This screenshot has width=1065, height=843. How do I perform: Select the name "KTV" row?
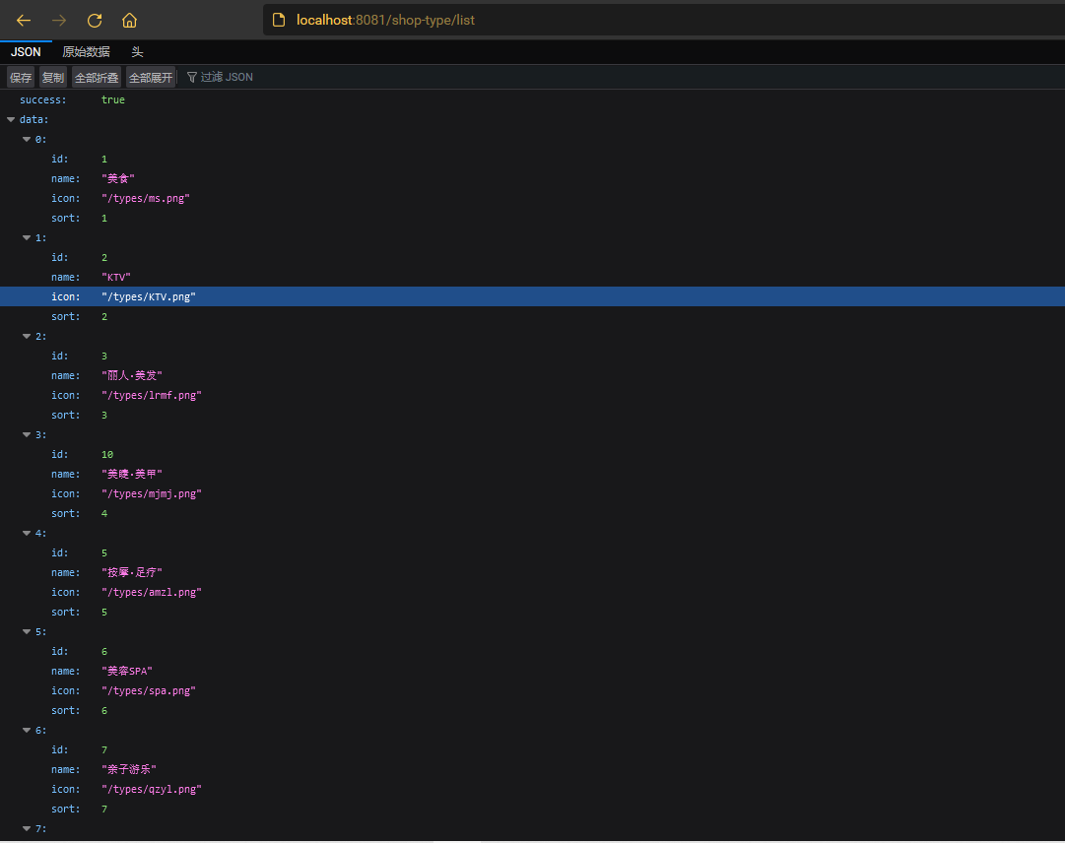coord(532,277)
